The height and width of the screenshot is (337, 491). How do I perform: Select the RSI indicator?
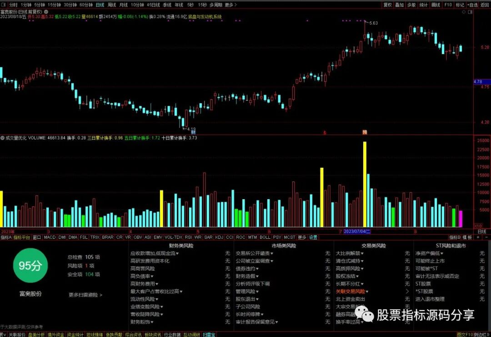pos(188,237)
